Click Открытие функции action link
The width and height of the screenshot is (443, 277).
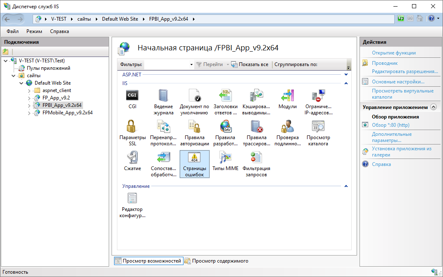tap(393, 53)
